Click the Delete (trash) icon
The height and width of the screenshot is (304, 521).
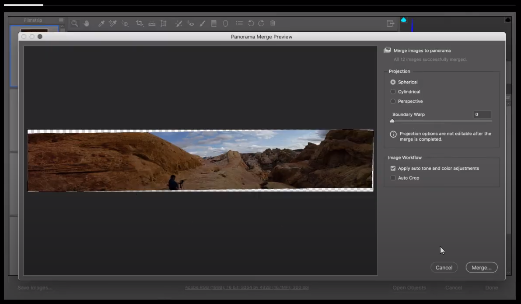pos(273,23)
